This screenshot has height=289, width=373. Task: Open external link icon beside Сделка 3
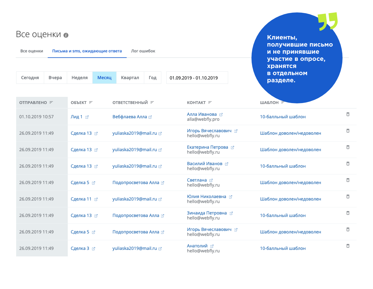94,249
